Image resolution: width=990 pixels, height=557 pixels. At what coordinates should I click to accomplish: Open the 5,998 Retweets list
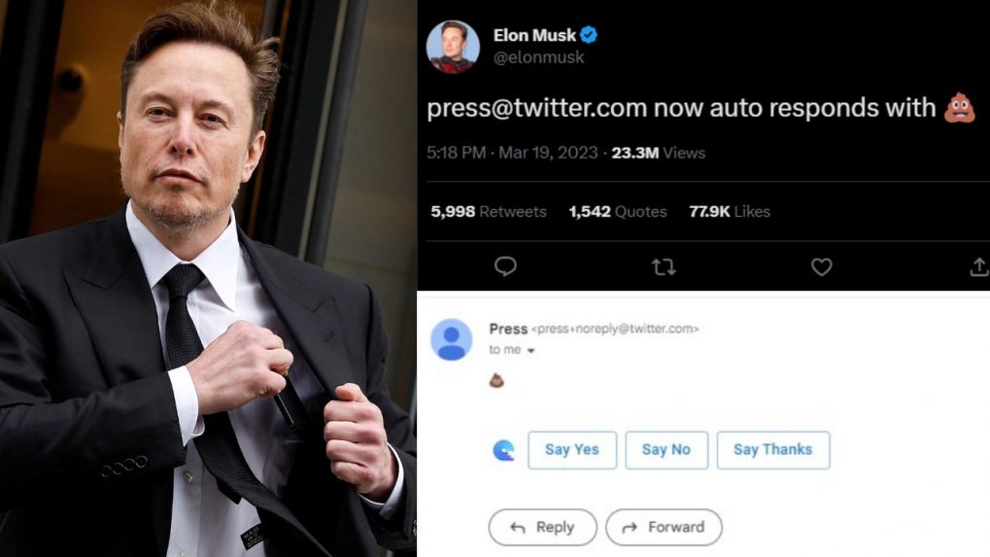click(x=488, y=212)
